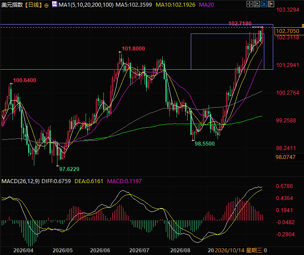Click the crosshair cursor toolbar icon

click(x=250, y=4)
